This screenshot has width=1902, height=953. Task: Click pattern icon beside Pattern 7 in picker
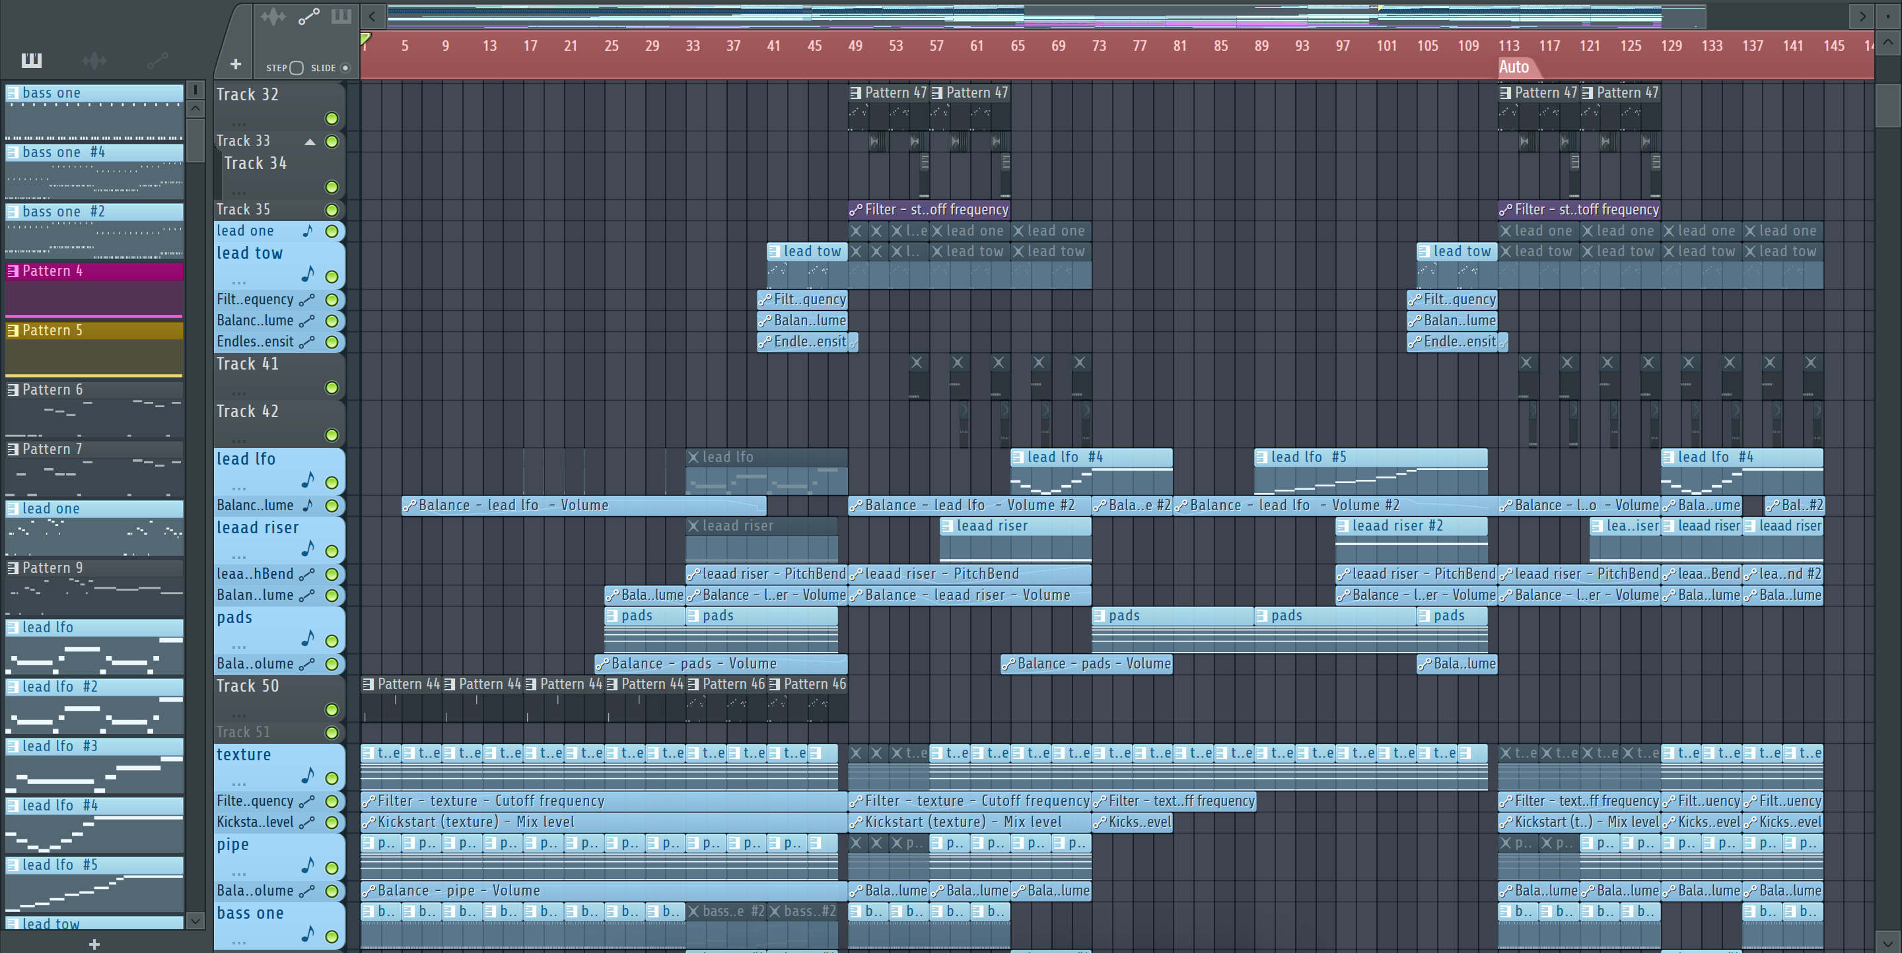pos(13,449)
